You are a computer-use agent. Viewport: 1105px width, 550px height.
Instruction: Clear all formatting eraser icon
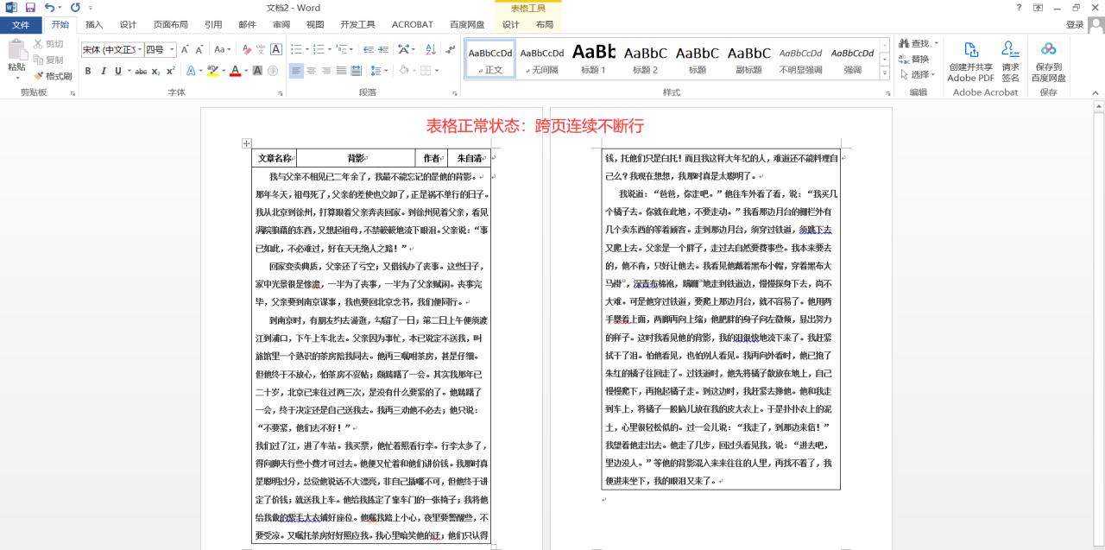[x=247, y=50]
